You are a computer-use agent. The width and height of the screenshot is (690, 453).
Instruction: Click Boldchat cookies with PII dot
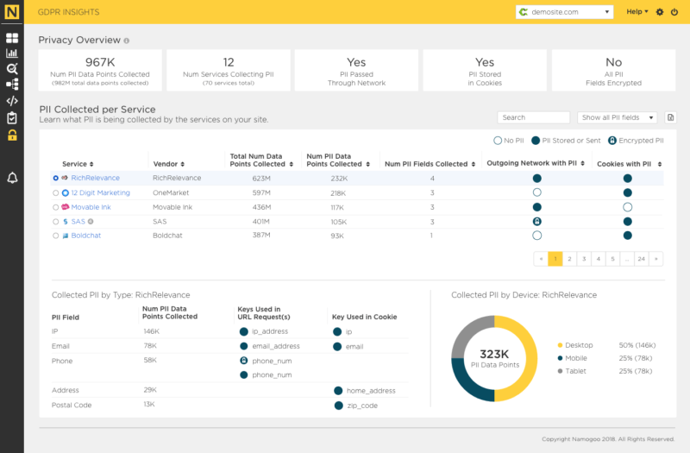coord(628,236)
